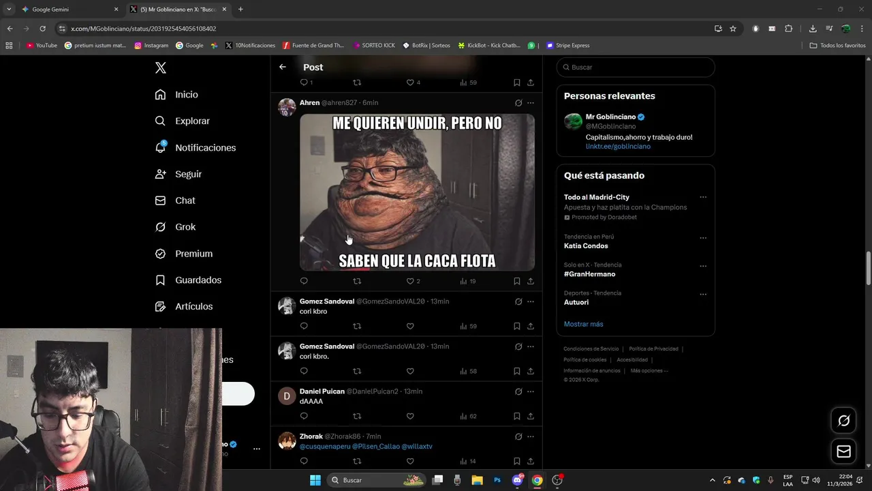Bookmark Daniel Puican's dAAAA reply
Image resolution: width=872 pixels, height=491 pixels.
tap(517, 416)
